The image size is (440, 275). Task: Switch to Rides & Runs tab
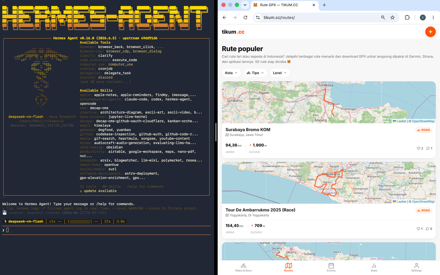click(x=243, y=268)
